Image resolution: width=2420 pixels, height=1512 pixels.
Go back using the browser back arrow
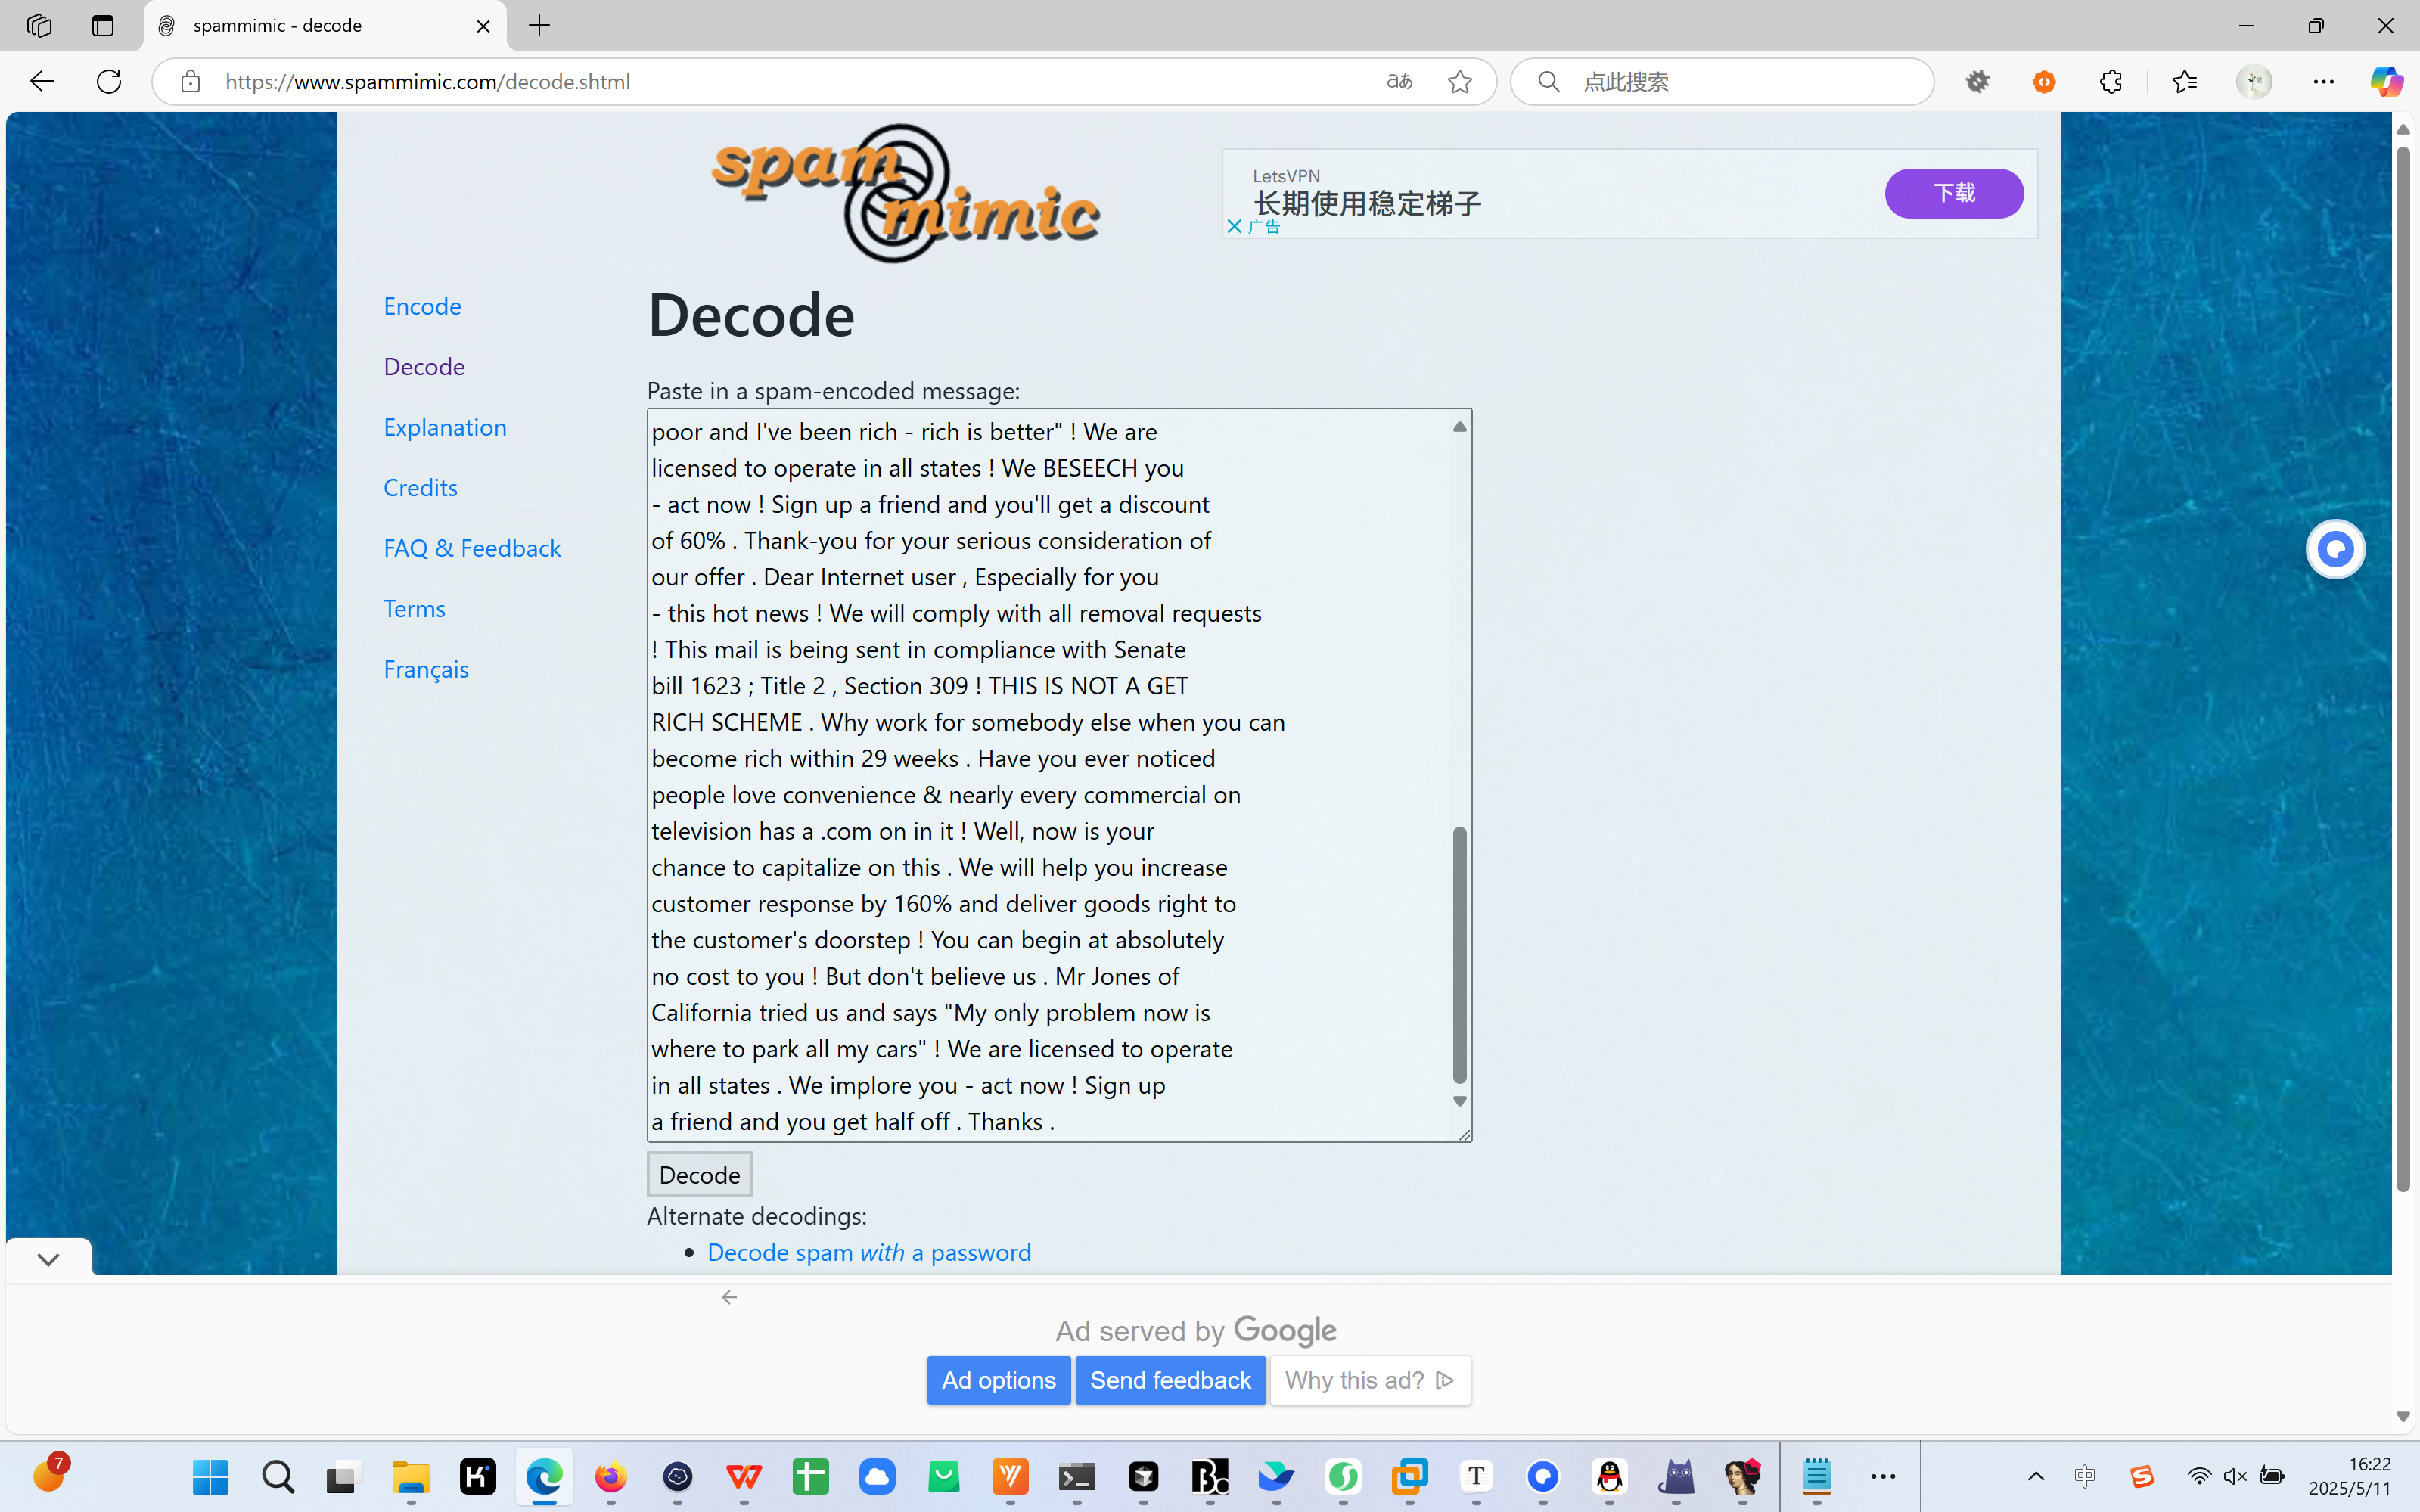(41, 81)
